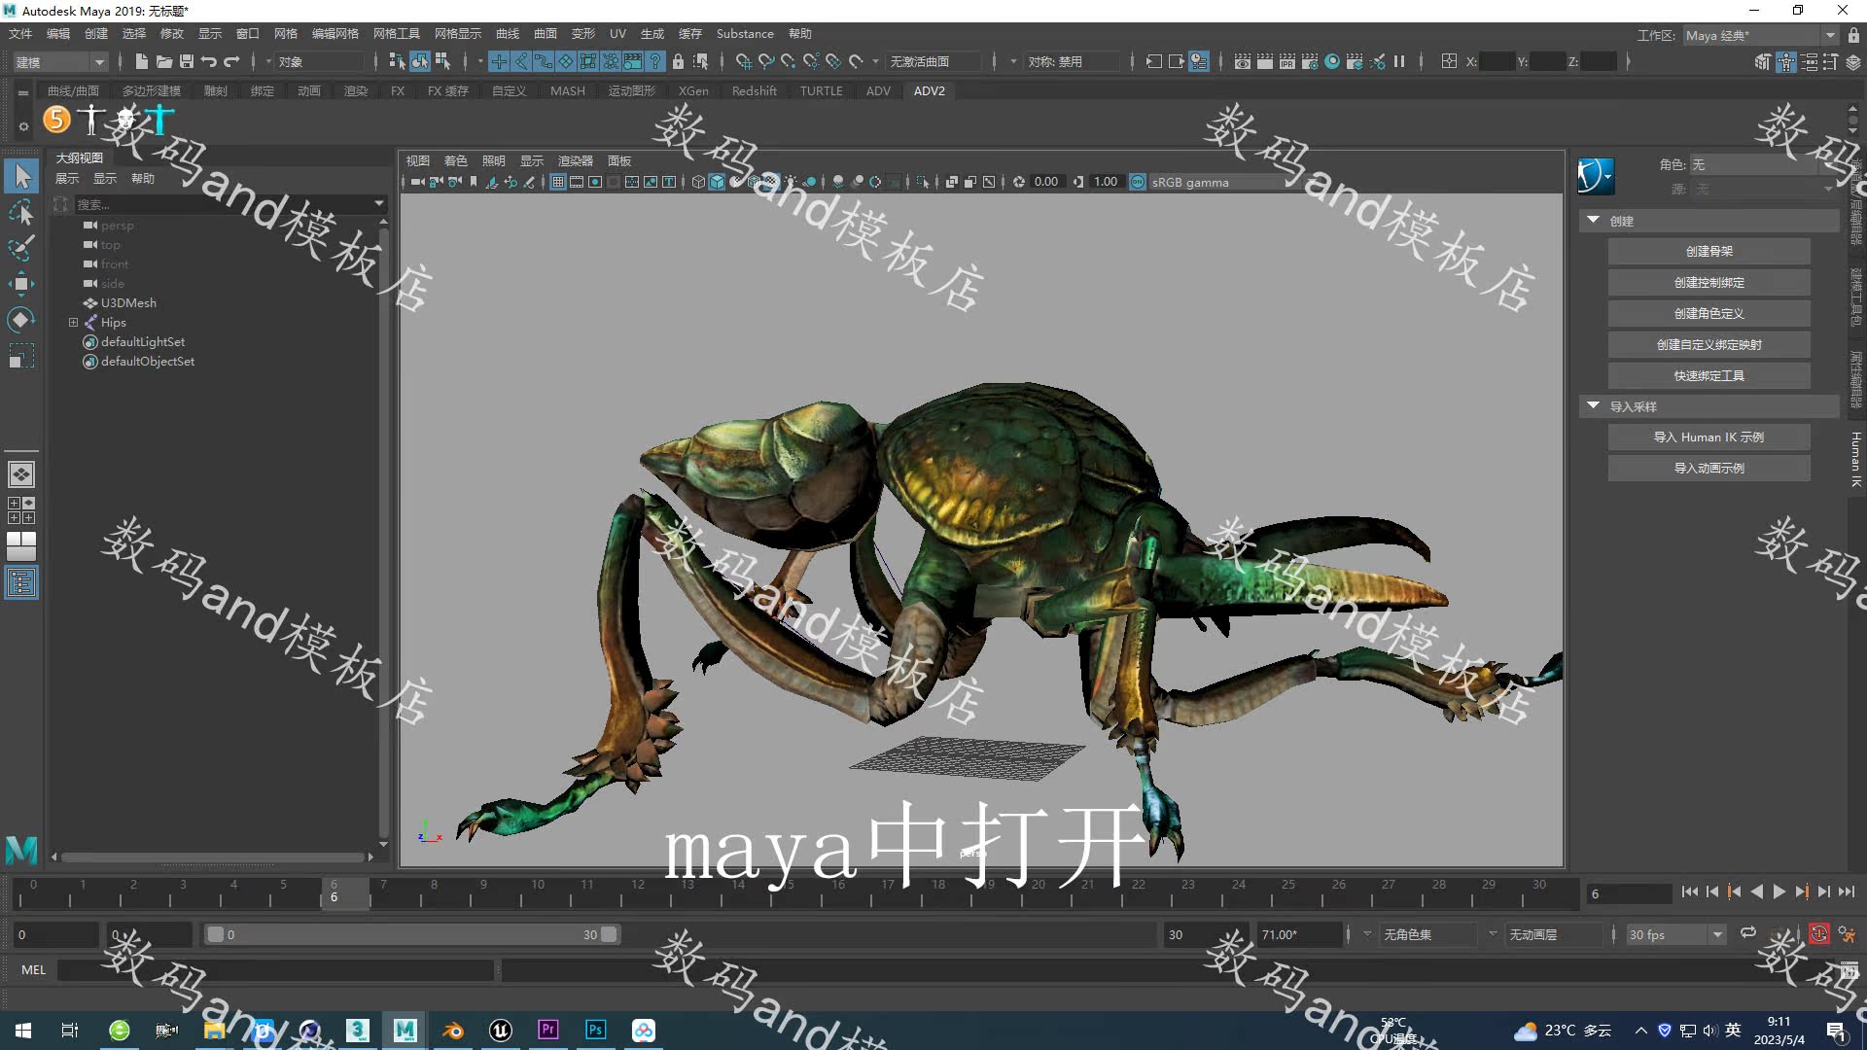The image size is (1867, 1050).
Task: Click the 快速绑定工具 button
Action: [1708, 375]
